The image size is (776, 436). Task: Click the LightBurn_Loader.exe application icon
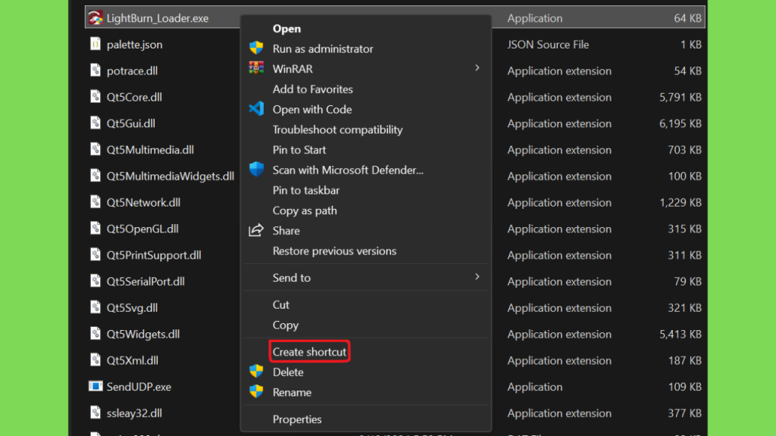(x=95, y=18)
